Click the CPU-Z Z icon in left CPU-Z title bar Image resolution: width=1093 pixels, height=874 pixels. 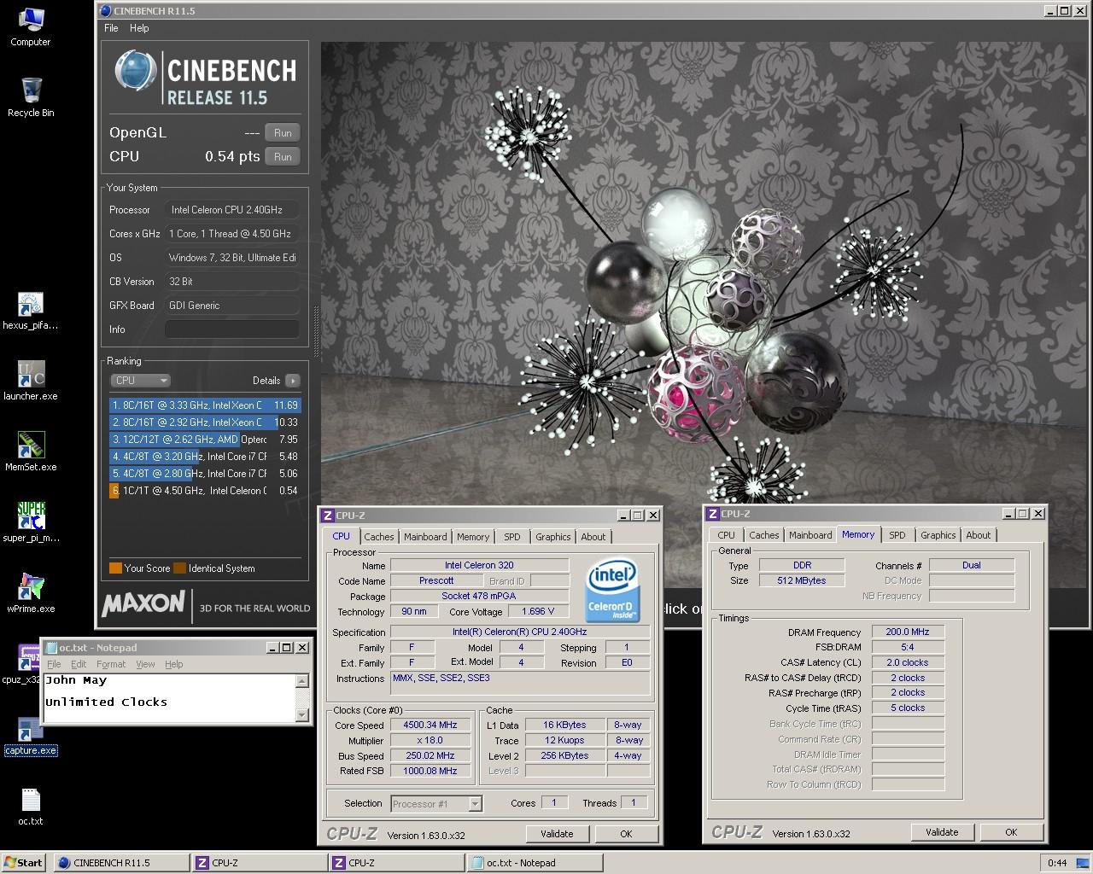pos(327,516)
